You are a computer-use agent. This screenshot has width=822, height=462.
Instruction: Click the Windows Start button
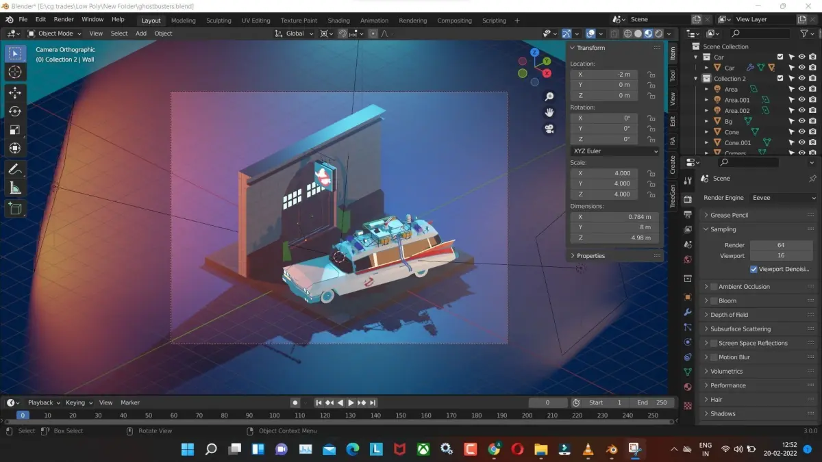pos(188,450)
